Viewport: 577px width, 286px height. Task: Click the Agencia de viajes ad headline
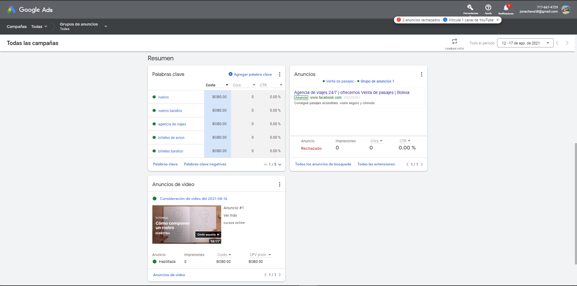(x=352, y=92)
